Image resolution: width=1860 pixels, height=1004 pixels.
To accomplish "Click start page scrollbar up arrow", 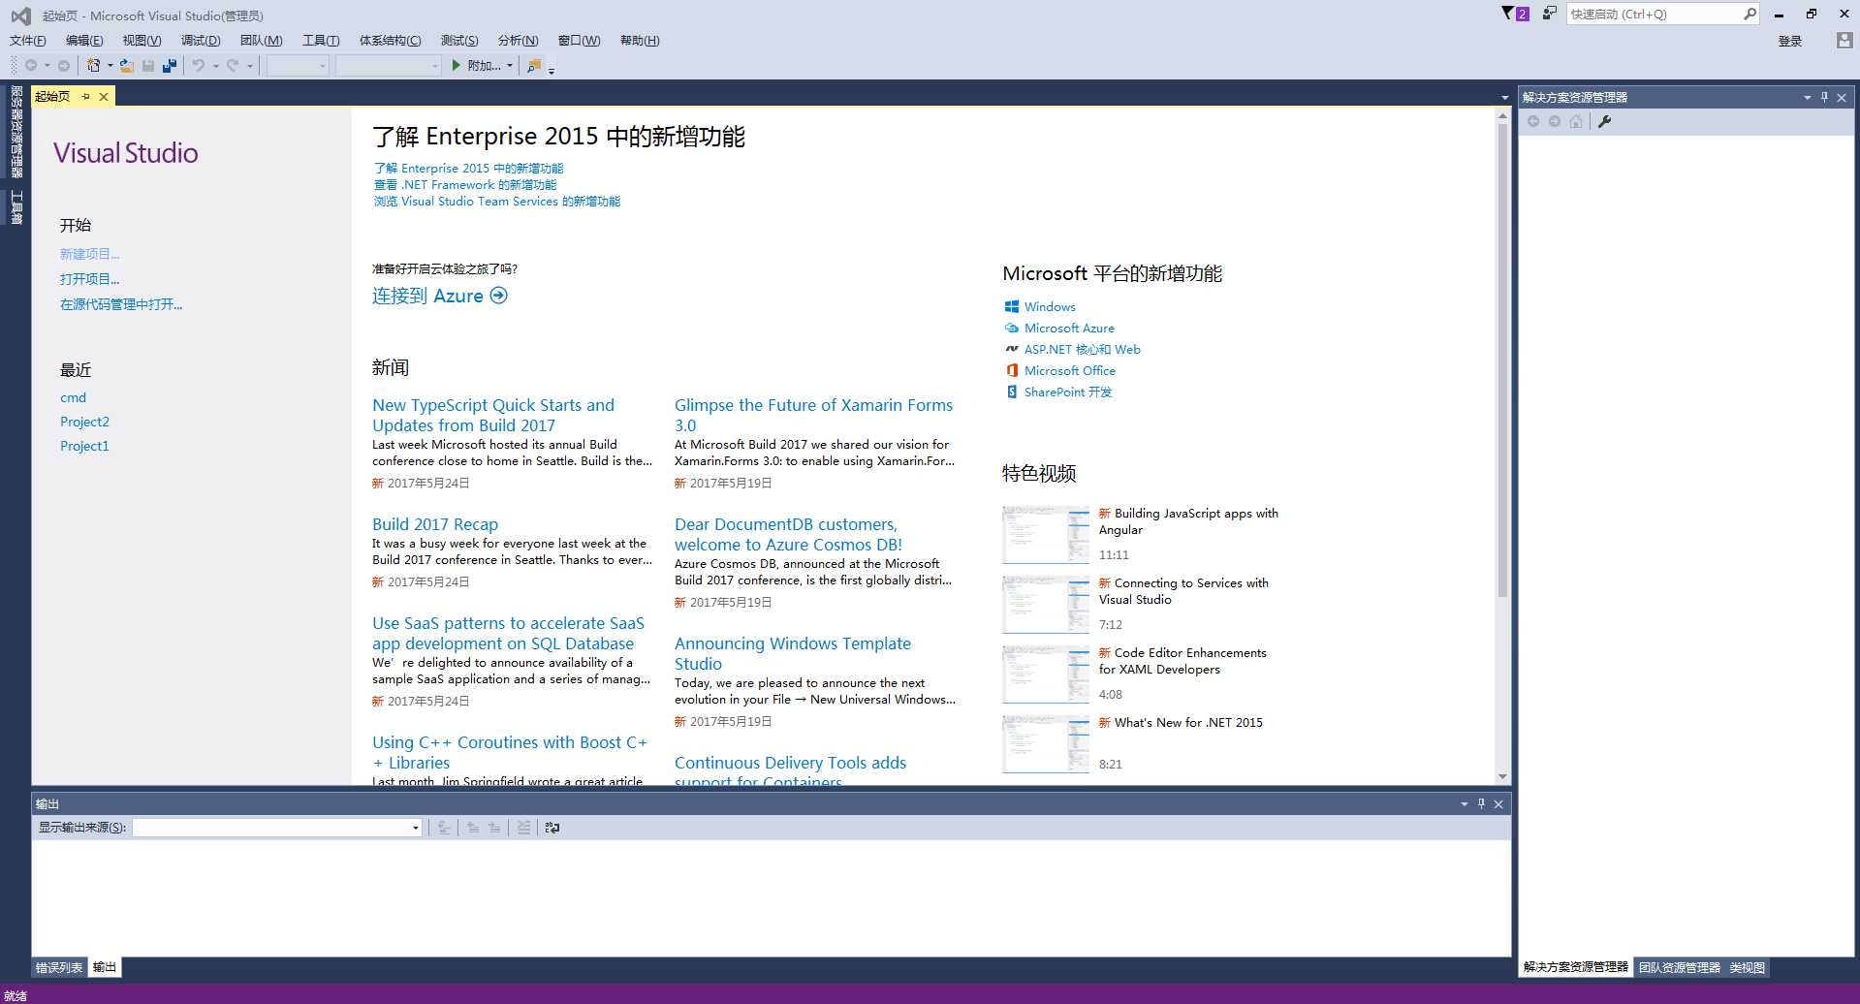I will [x=1502, y=115].
